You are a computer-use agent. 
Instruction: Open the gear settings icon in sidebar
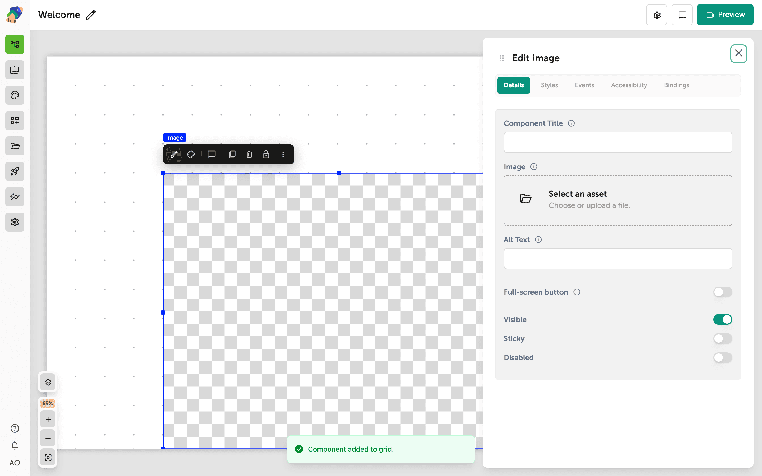(15, 222)
